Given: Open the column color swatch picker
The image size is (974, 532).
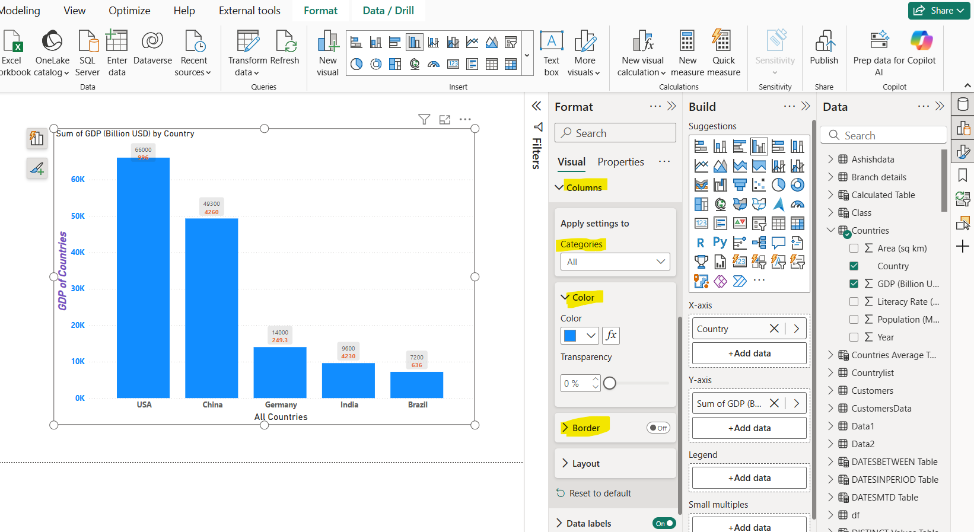Looking at the screenshot, I should pos(579,336).
